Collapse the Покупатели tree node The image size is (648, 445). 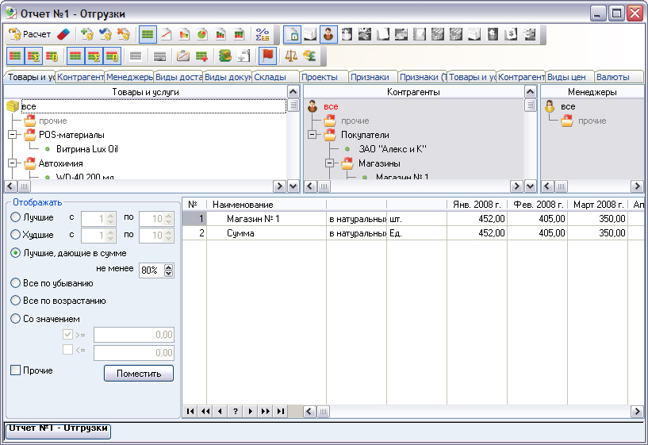coord(312,135)
